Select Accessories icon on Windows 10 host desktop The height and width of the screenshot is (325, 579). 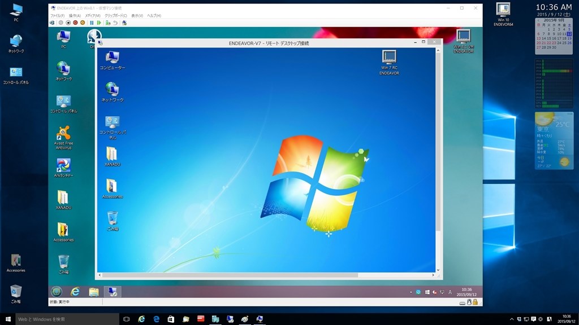16,263
